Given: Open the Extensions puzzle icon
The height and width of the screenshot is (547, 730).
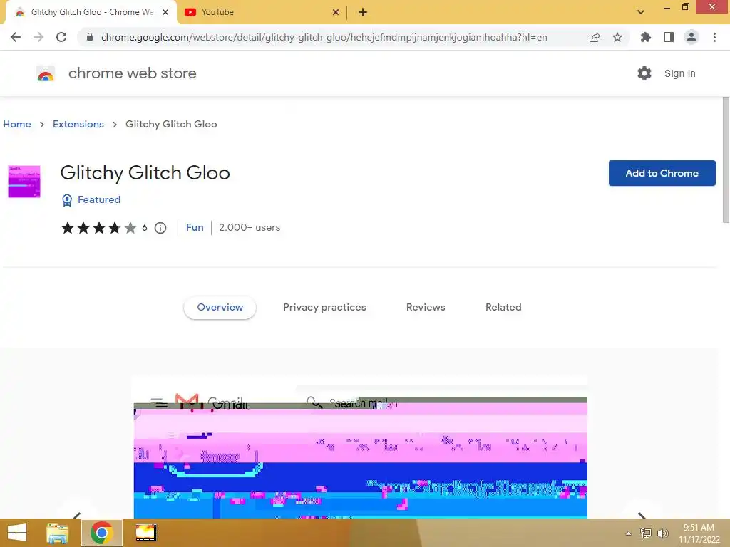Looking at the screenshot, I should point(645,37).
